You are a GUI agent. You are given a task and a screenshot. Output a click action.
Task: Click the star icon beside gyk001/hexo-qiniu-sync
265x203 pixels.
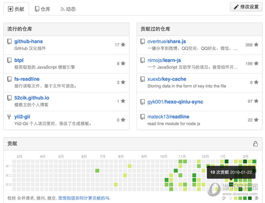[257, 101]
